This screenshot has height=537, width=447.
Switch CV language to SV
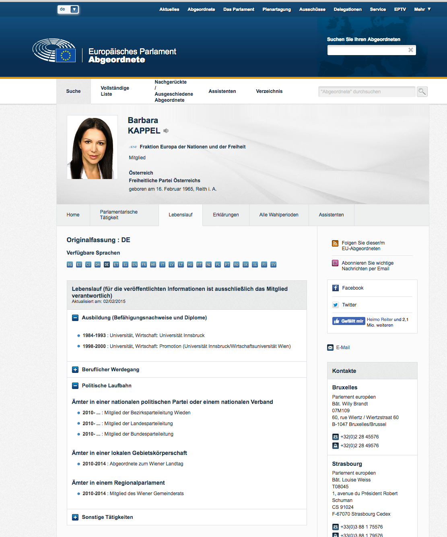coord(274,265)
